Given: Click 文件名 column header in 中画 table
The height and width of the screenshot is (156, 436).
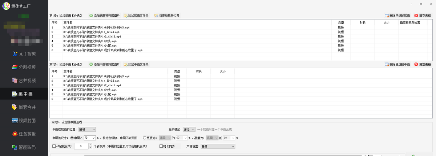Looking at the screenshot, I should tap(115, 71).
